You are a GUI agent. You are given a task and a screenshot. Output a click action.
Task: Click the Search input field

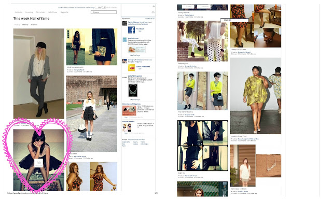[x=104, y=12]
